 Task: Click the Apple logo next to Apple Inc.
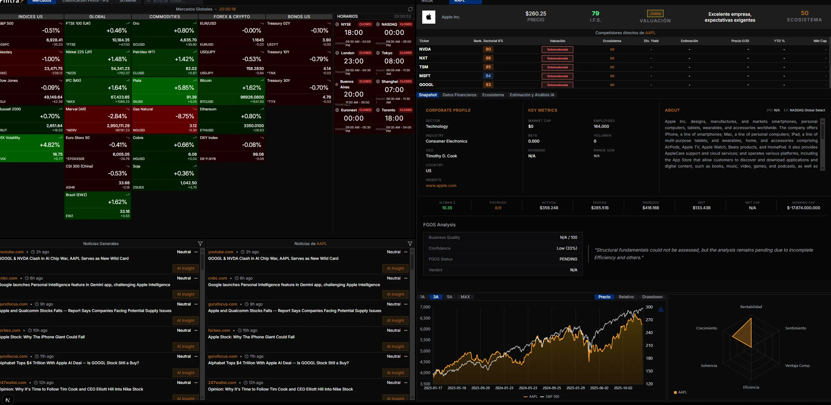point(428,17)
